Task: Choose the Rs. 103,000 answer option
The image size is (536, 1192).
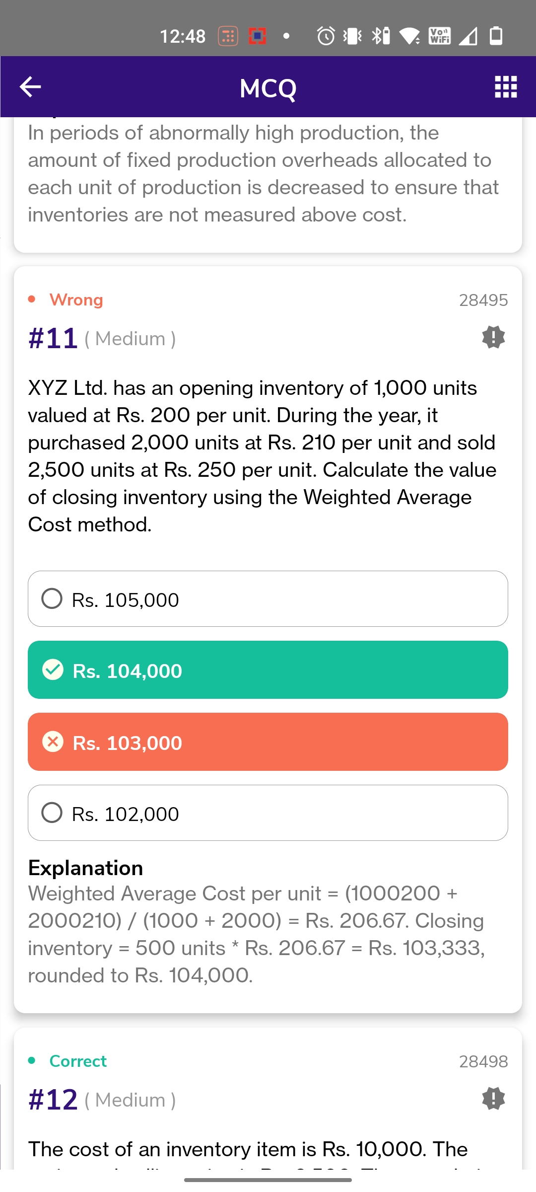Action: 268,742
